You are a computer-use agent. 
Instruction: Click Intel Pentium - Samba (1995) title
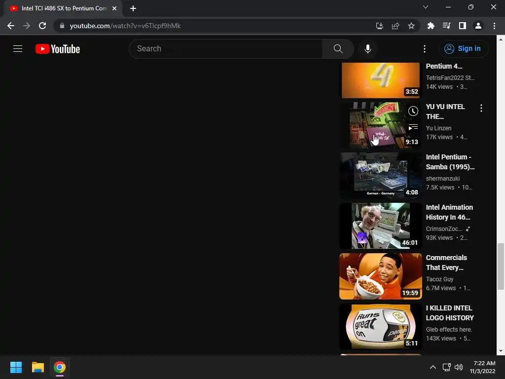450,162
